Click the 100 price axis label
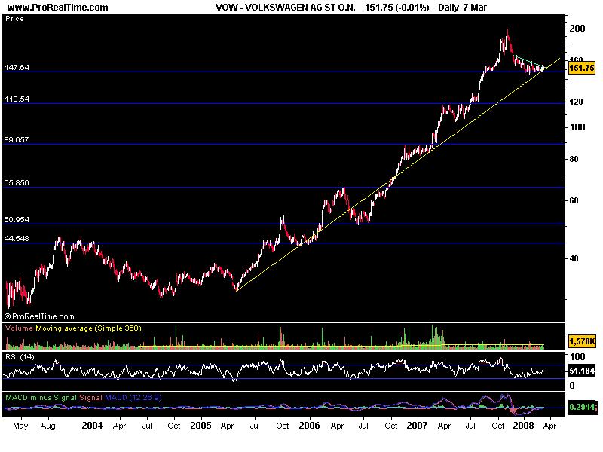Image resolution: width=603 pixels, height=452 pixels. click(x=577, y=127)
